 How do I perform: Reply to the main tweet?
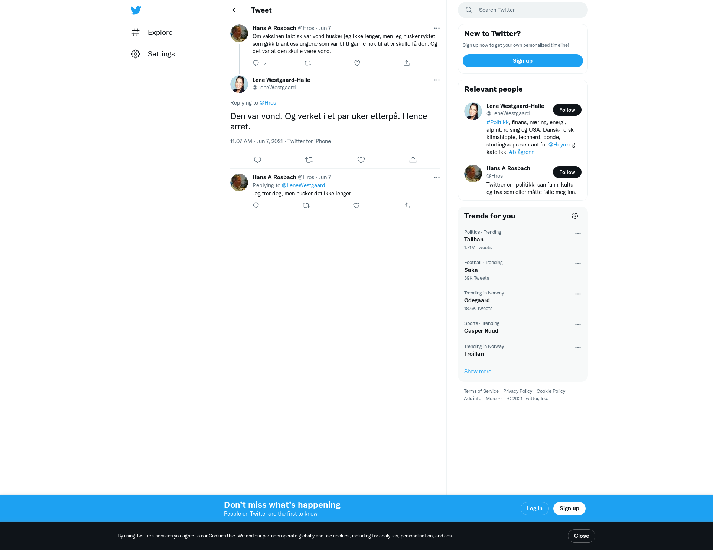click(x=257, y=160)
